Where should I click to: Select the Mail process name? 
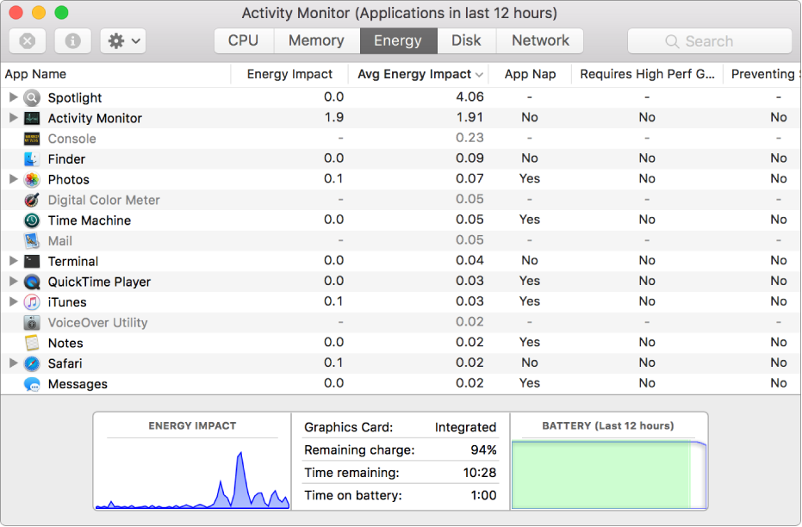[59, 241]
